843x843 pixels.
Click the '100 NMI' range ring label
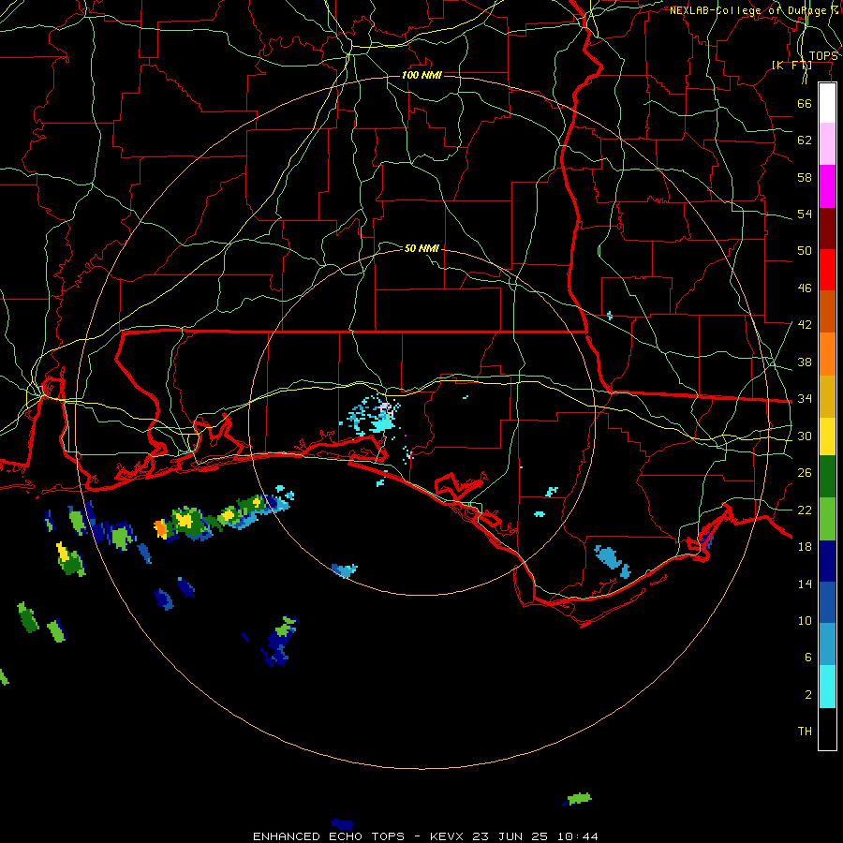(421, 75)
